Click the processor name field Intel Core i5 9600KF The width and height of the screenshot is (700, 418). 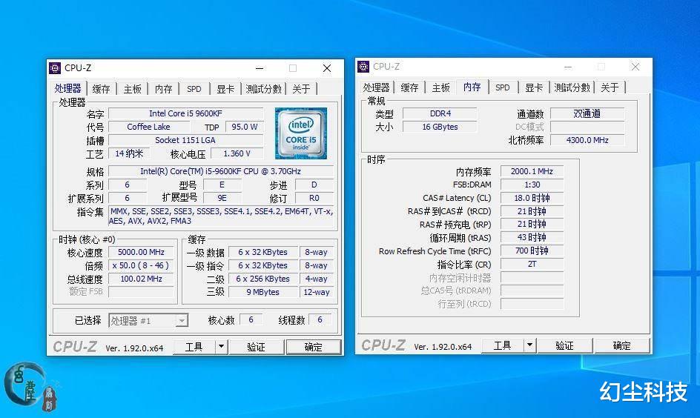[x=185, y=113]
